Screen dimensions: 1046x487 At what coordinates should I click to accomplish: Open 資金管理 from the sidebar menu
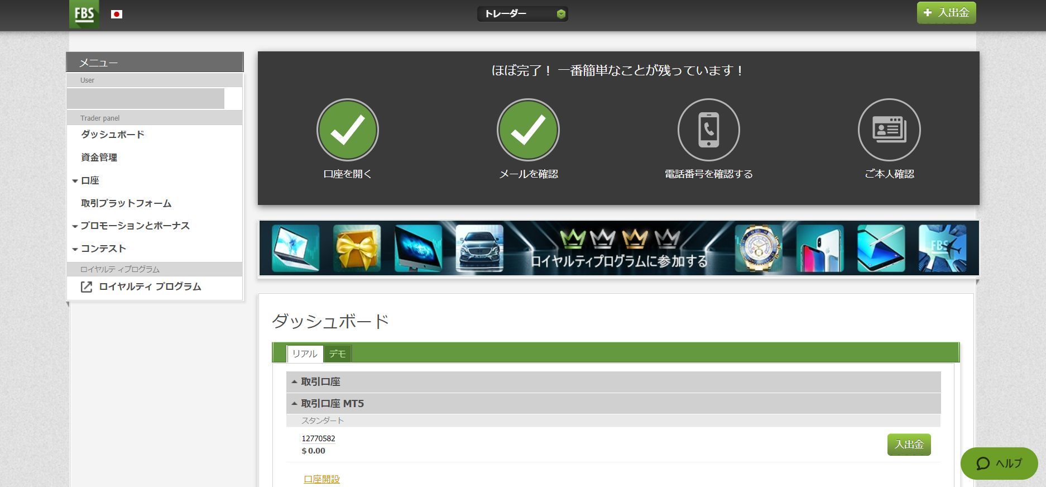point(99,157)
